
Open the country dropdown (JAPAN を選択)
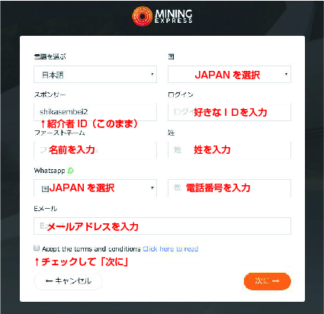(x=229, y=75)
